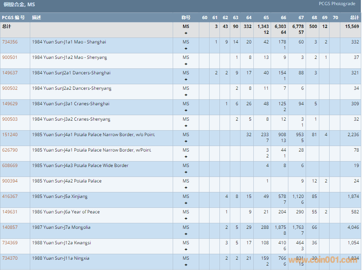Image resolution: width=362 pixels, height=270 pixels.
Task: Open PCGS number 140857 for Mongolia
Action: coord(10,227)
